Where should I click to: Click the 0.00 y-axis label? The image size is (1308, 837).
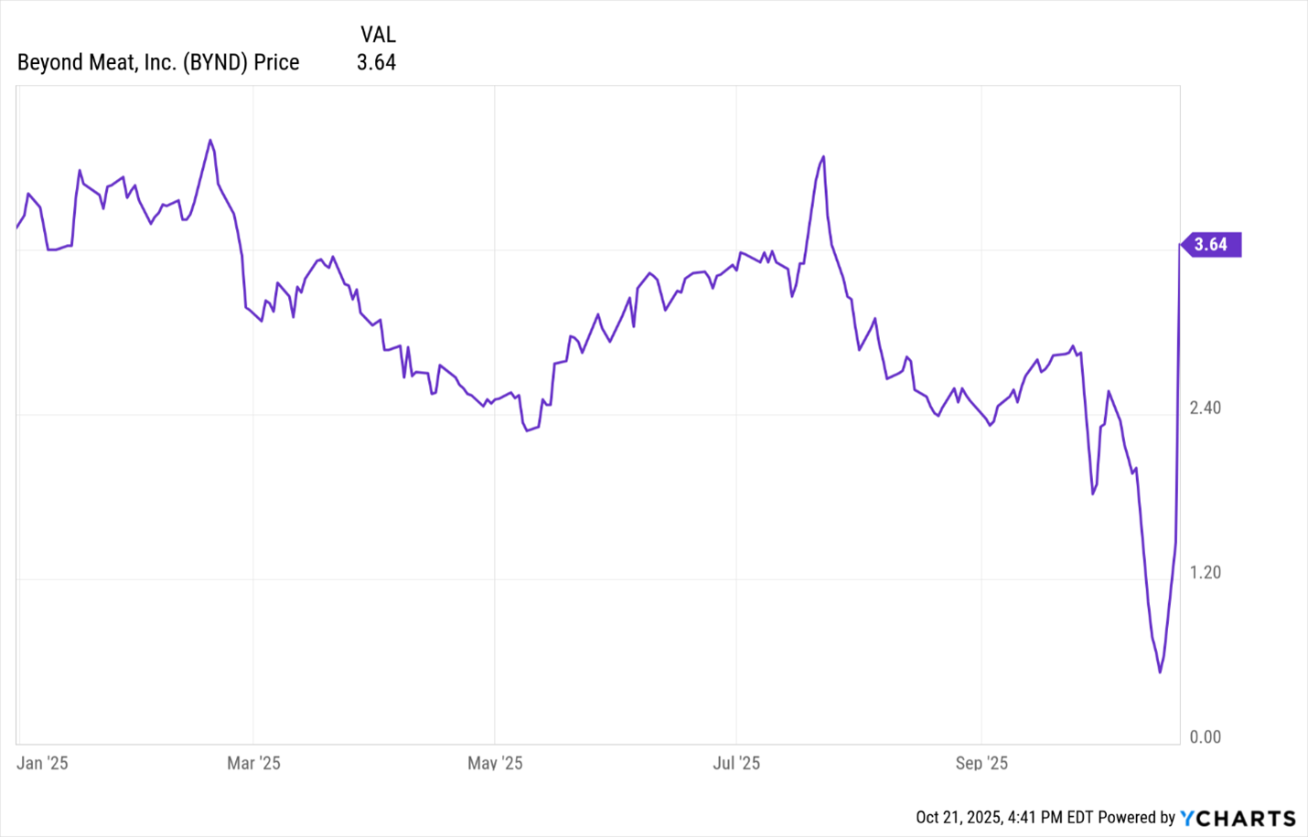1205,737
